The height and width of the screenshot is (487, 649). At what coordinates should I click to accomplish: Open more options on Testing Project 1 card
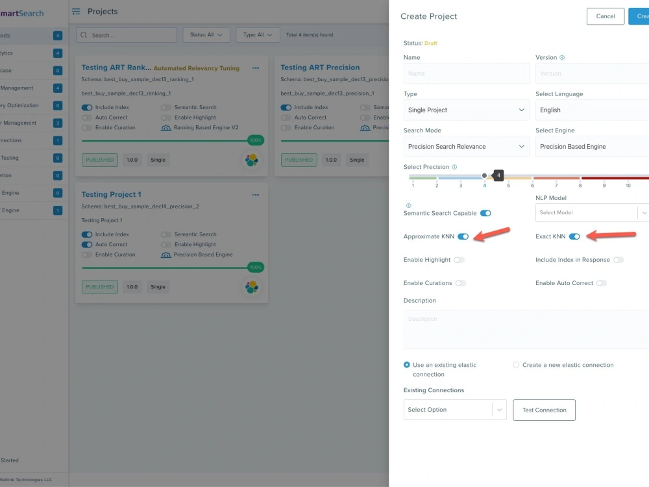pyautogui.click(x=256, y=195)
